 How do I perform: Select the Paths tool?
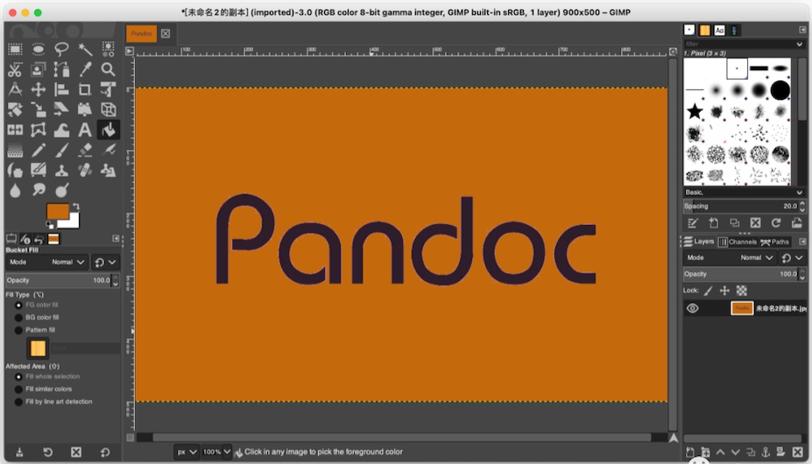(x=61, y=69)
